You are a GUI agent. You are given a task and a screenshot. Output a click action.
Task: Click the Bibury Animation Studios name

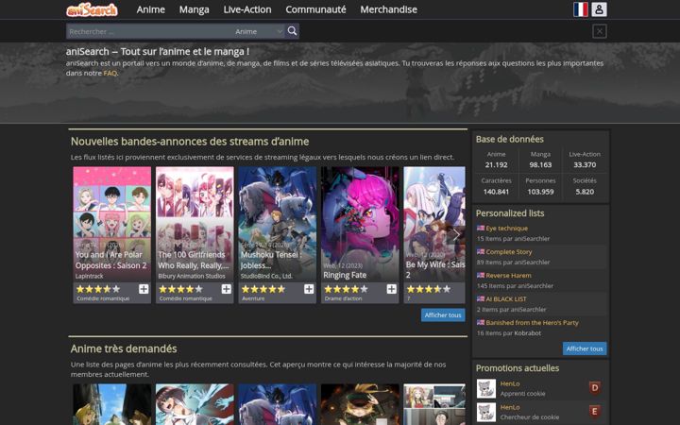[192, 276]
